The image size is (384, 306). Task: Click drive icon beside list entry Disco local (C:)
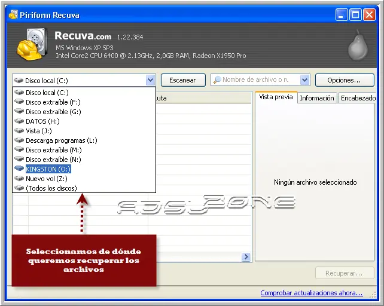click(x=19, y=92)
